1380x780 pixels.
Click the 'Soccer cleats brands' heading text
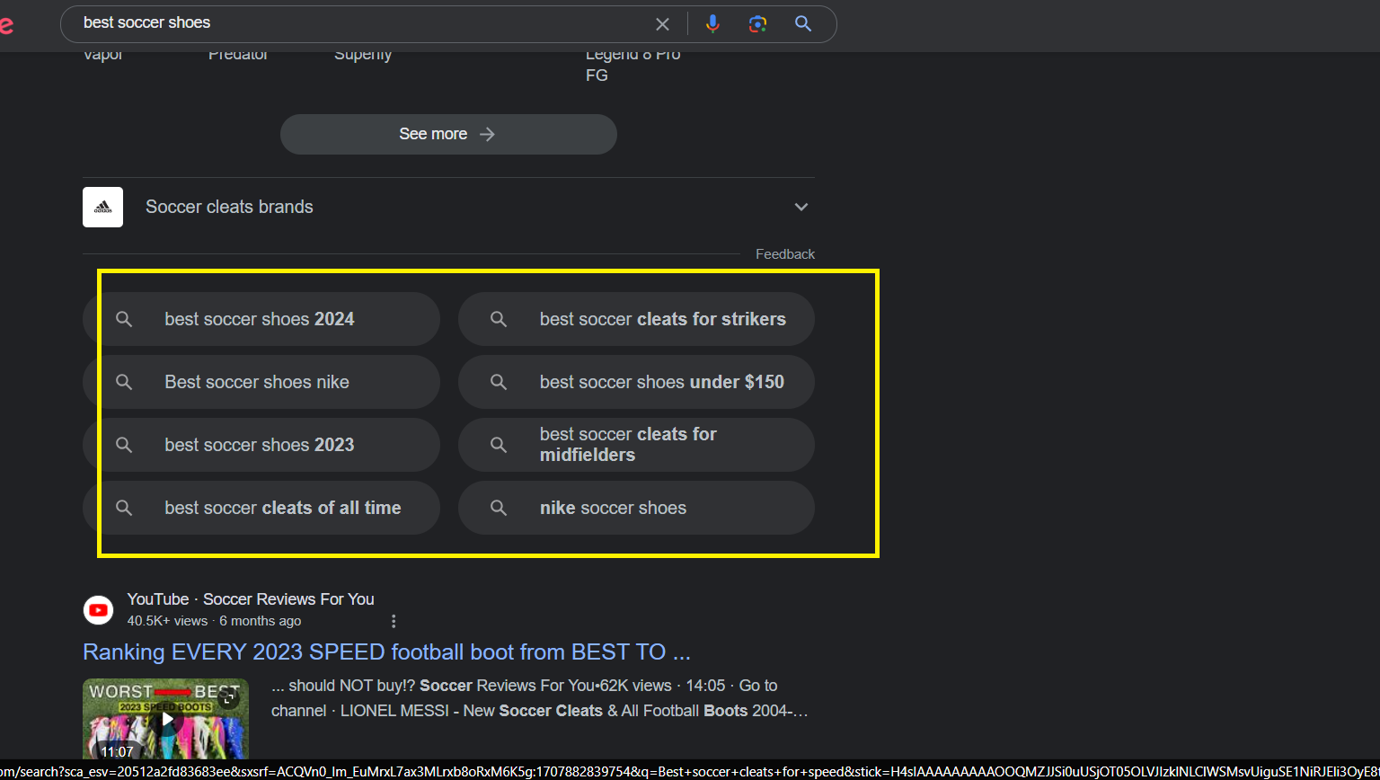(x=229, y=207)
